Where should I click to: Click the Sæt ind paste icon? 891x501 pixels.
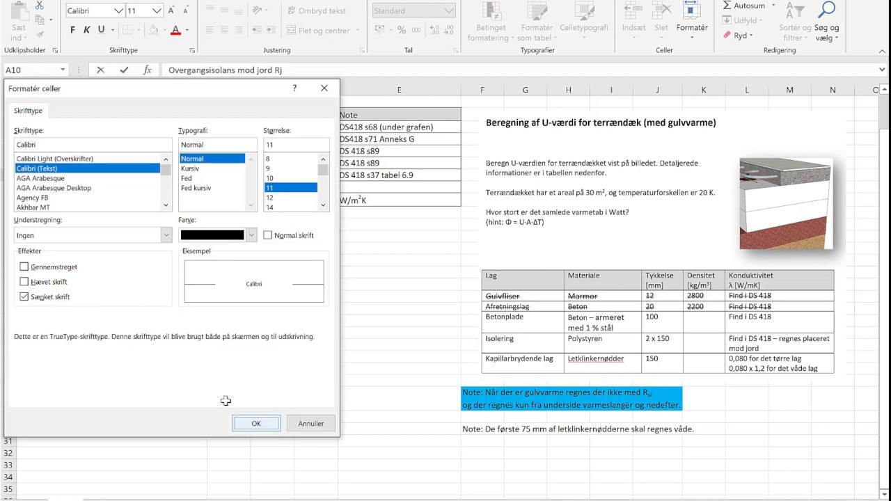[19, 11]
